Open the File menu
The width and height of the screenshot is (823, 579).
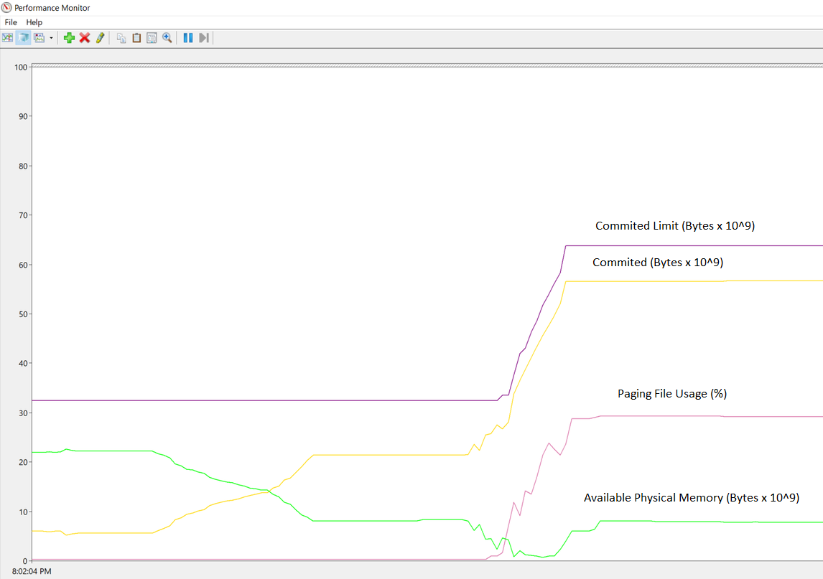tap(11, 22)
